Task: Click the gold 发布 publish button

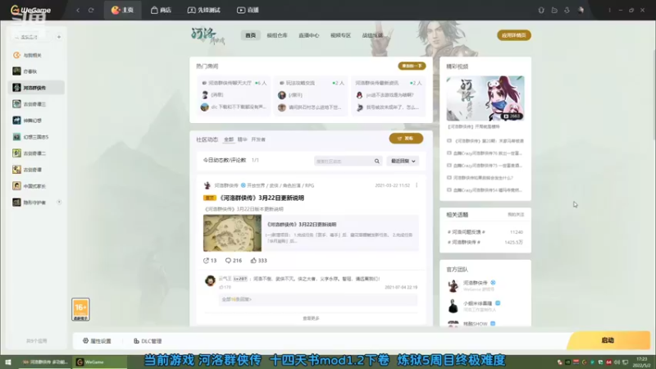Action: click(406, 139)
